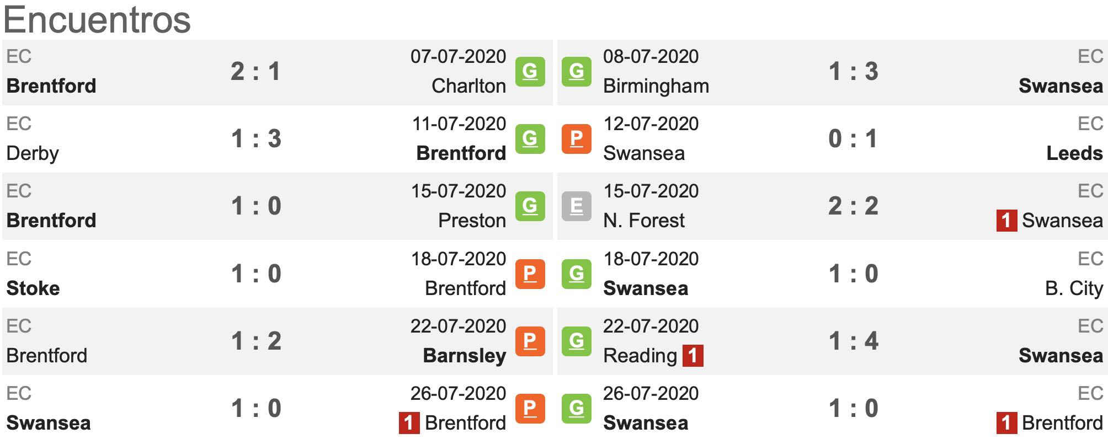The image size is (1108, 439).
Task: Click the orange P badge beside Swansea 12-07-2020
Action: tap(576, 138)
